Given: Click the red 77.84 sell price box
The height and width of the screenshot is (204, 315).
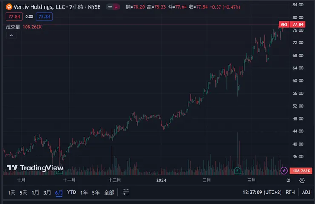Looking at the screenshot, I should 14,17.
